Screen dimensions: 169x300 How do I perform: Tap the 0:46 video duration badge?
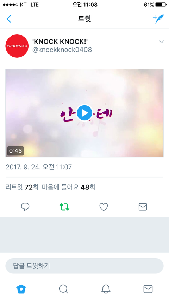(x=15, y=151)
